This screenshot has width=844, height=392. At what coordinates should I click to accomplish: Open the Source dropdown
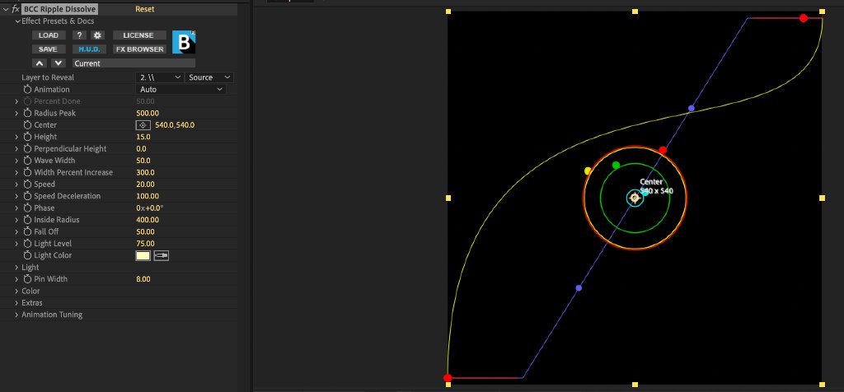click(x=209, y=77)
